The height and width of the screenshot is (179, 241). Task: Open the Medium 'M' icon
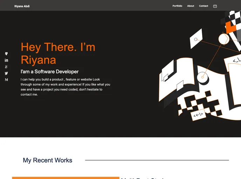pos(6,80)
